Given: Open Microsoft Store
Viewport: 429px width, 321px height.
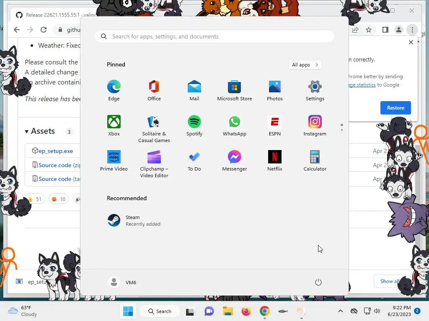Looking at the screenshot, I should pos(235,91).
